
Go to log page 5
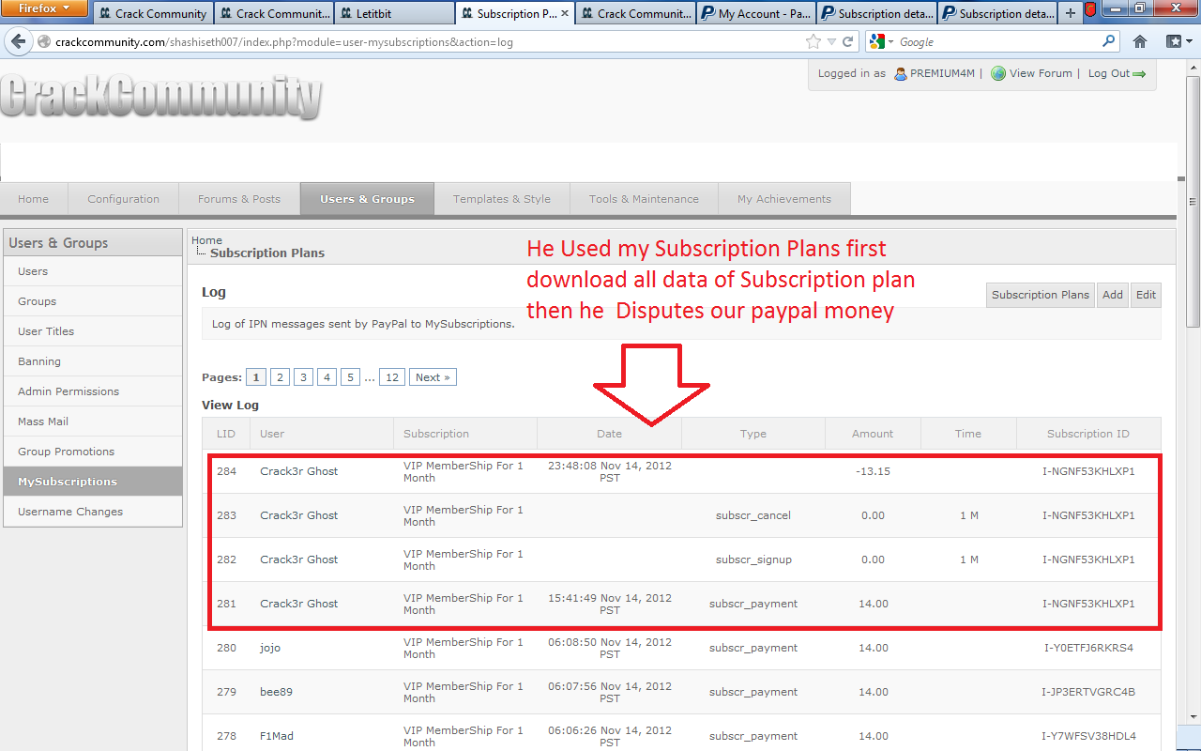point(350,377)
